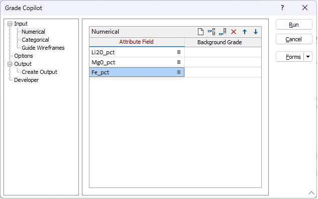Click the append row icon
The width and height of the screenshot is (318, 199).
tap(223, 32)
